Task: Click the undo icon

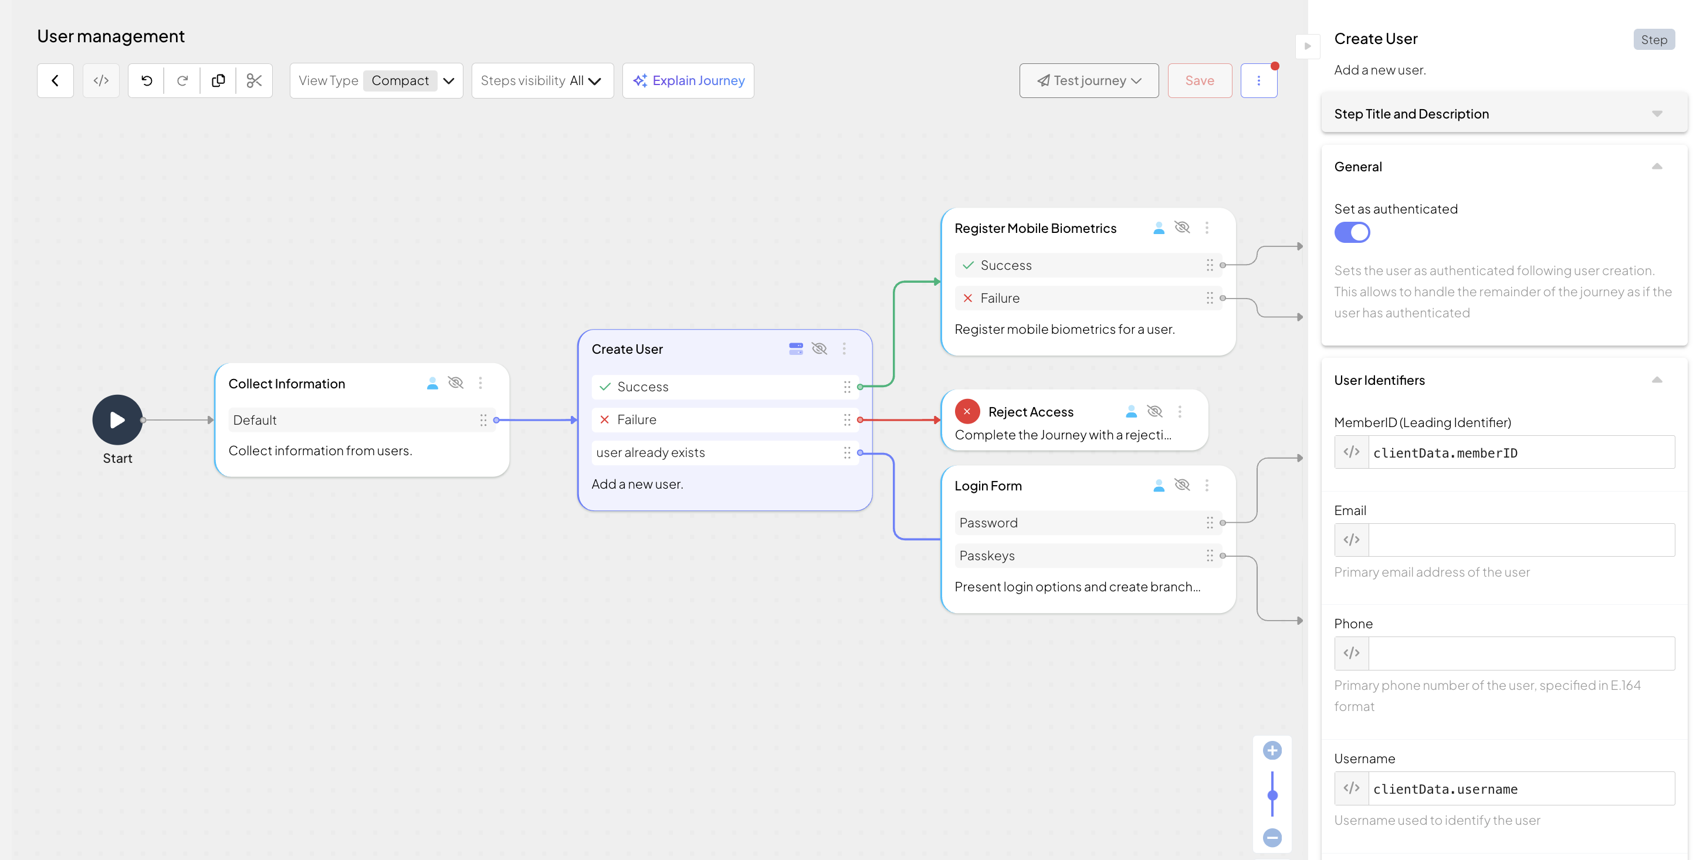Action: pyautogui.click(x=147, y=81)
